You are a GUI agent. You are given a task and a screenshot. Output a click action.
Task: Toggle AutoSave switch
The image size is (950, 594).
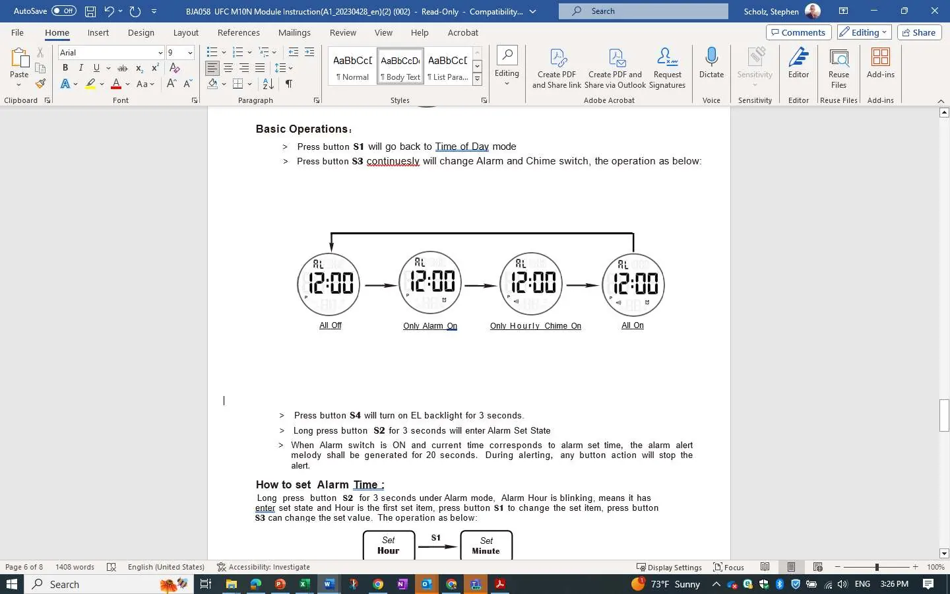click(64, 11)
